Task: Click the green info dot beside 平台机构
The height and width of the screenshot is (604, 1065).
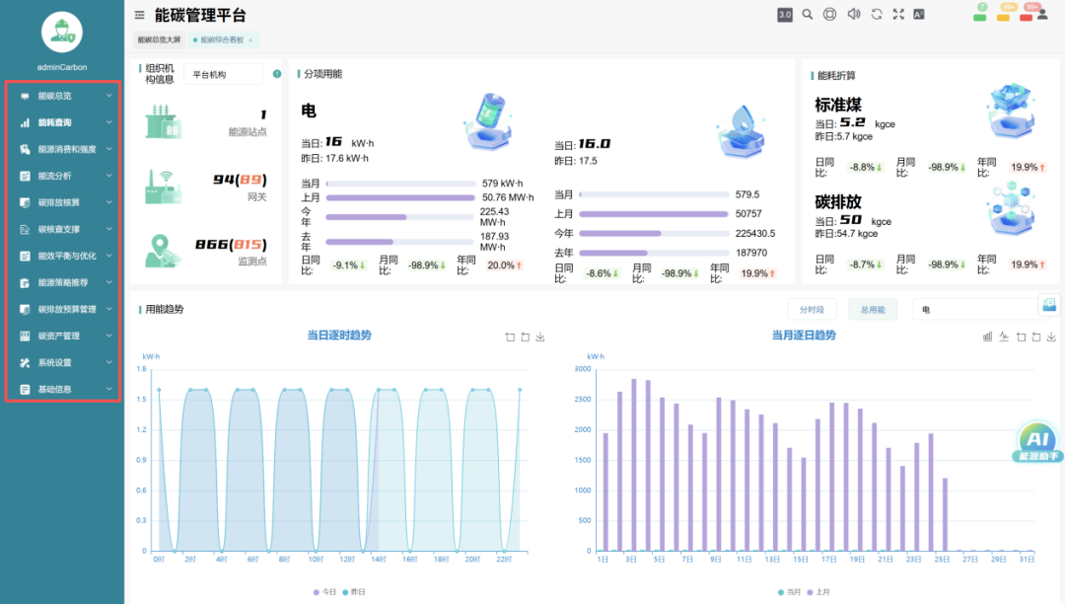Action: click(x=277, y=74)
